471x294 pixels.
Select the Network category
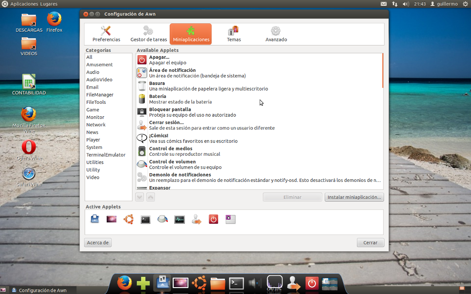[96, 125]
